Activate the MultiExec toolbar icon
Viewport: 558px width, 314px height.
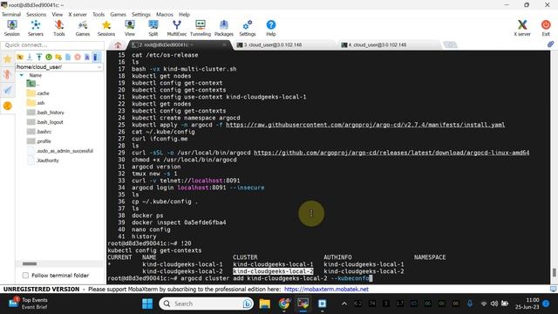coord(177,28)
